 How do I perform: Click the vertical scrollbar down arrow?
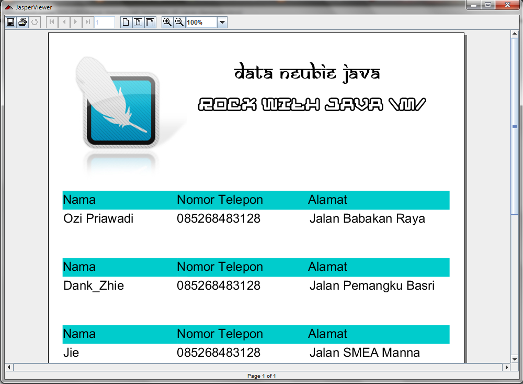[x=515, y=359]
